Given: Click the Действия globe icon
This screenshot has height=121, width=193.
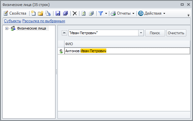Looking at the screenshot, I should (141, 13).
